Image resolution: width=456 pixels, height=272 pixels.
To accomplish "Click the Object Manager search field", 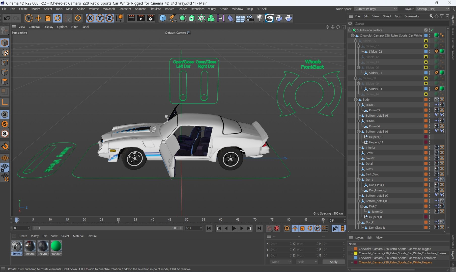I will click(x=401, y=23).
